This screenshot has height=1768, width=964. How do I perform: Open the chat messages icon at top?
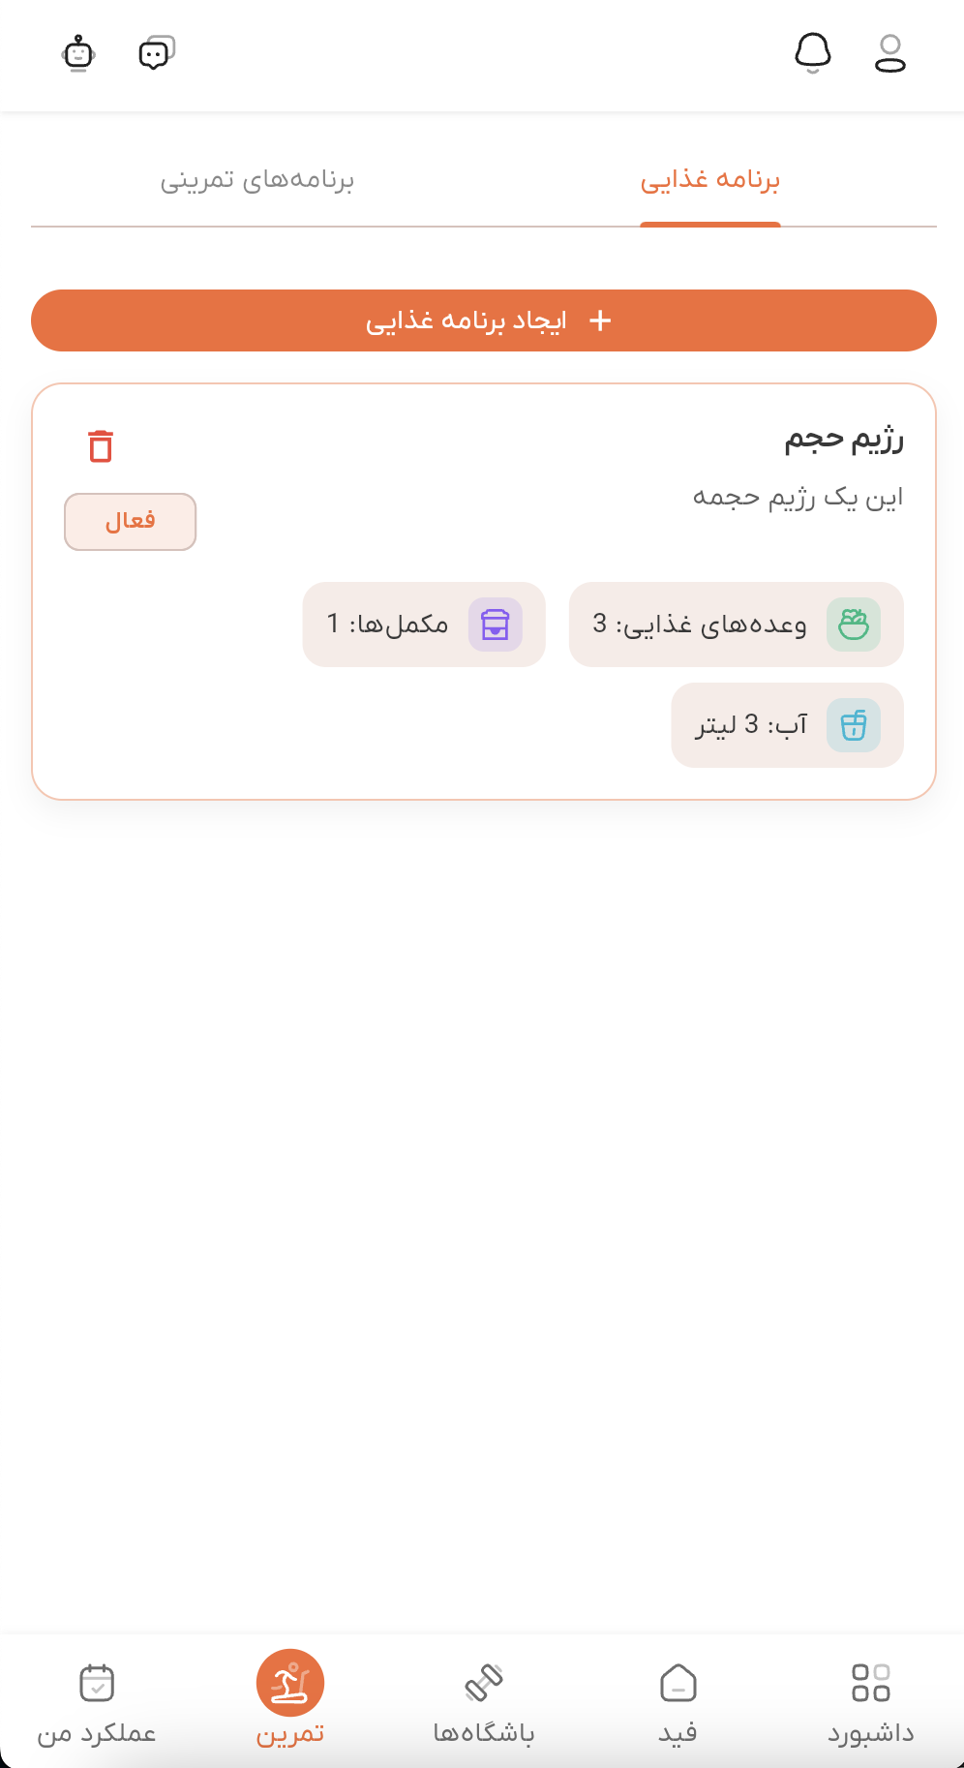pyautogui.click(x=156, y=52)
